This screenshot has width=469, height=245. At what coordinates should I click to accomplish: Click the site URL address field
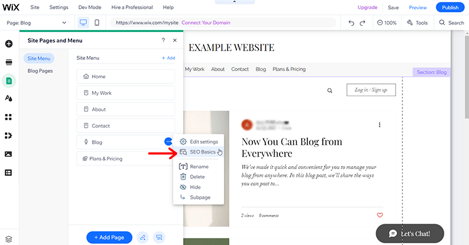[223, 22]
